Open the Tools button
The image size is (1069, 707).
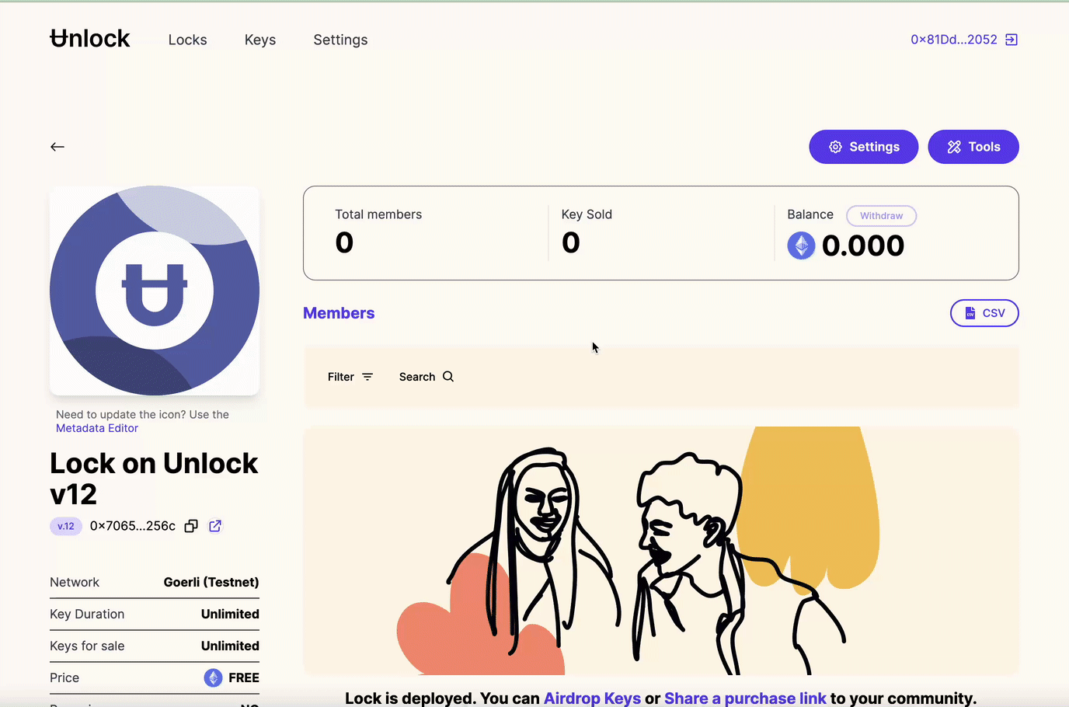pos(973,147)
